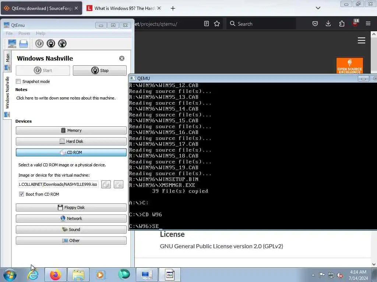
Task: Collapse the CD ROM device section
Action: coord(71,152)
